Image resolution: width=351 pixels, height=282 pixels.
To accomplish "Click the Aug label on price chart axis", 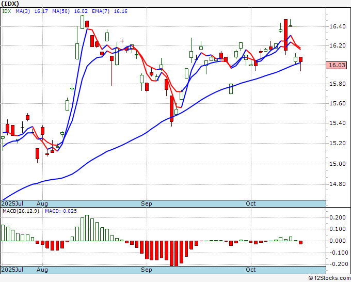I will [x=42, y=203].
